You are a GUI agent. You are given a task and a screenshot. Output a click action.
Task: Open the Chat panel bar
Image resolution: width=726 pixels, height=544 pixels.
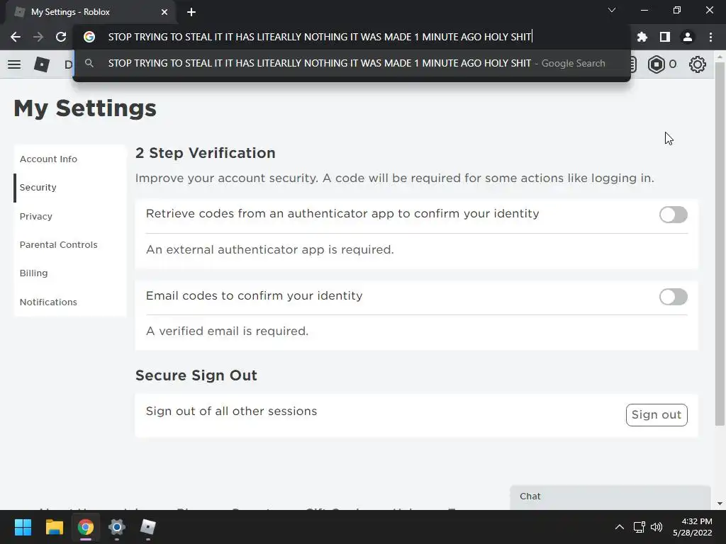click(610, 497)
